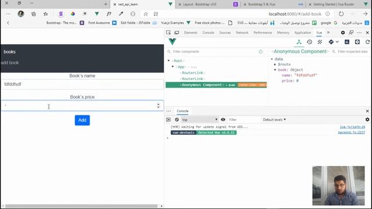
Task: Collapse the data section
Action: click(x=272, y=59)
